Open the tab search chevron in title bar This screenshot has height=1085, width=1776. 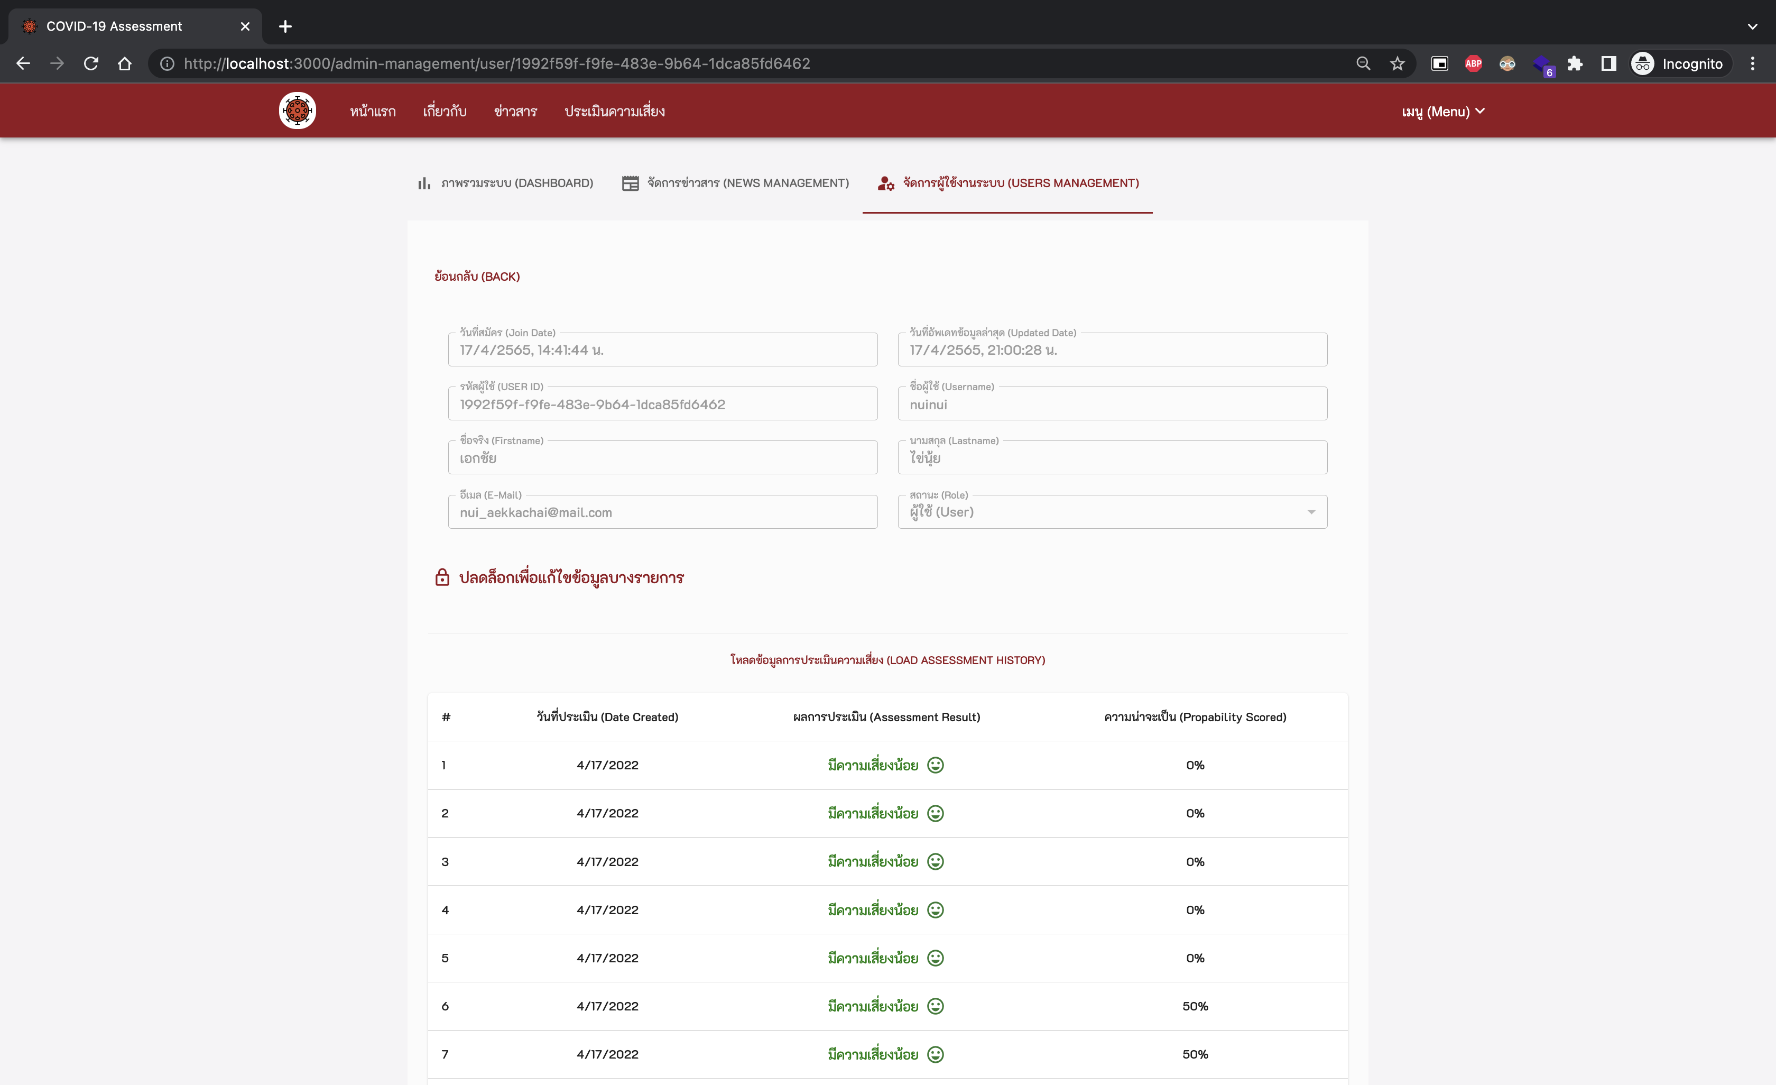tap(1752, 26)
